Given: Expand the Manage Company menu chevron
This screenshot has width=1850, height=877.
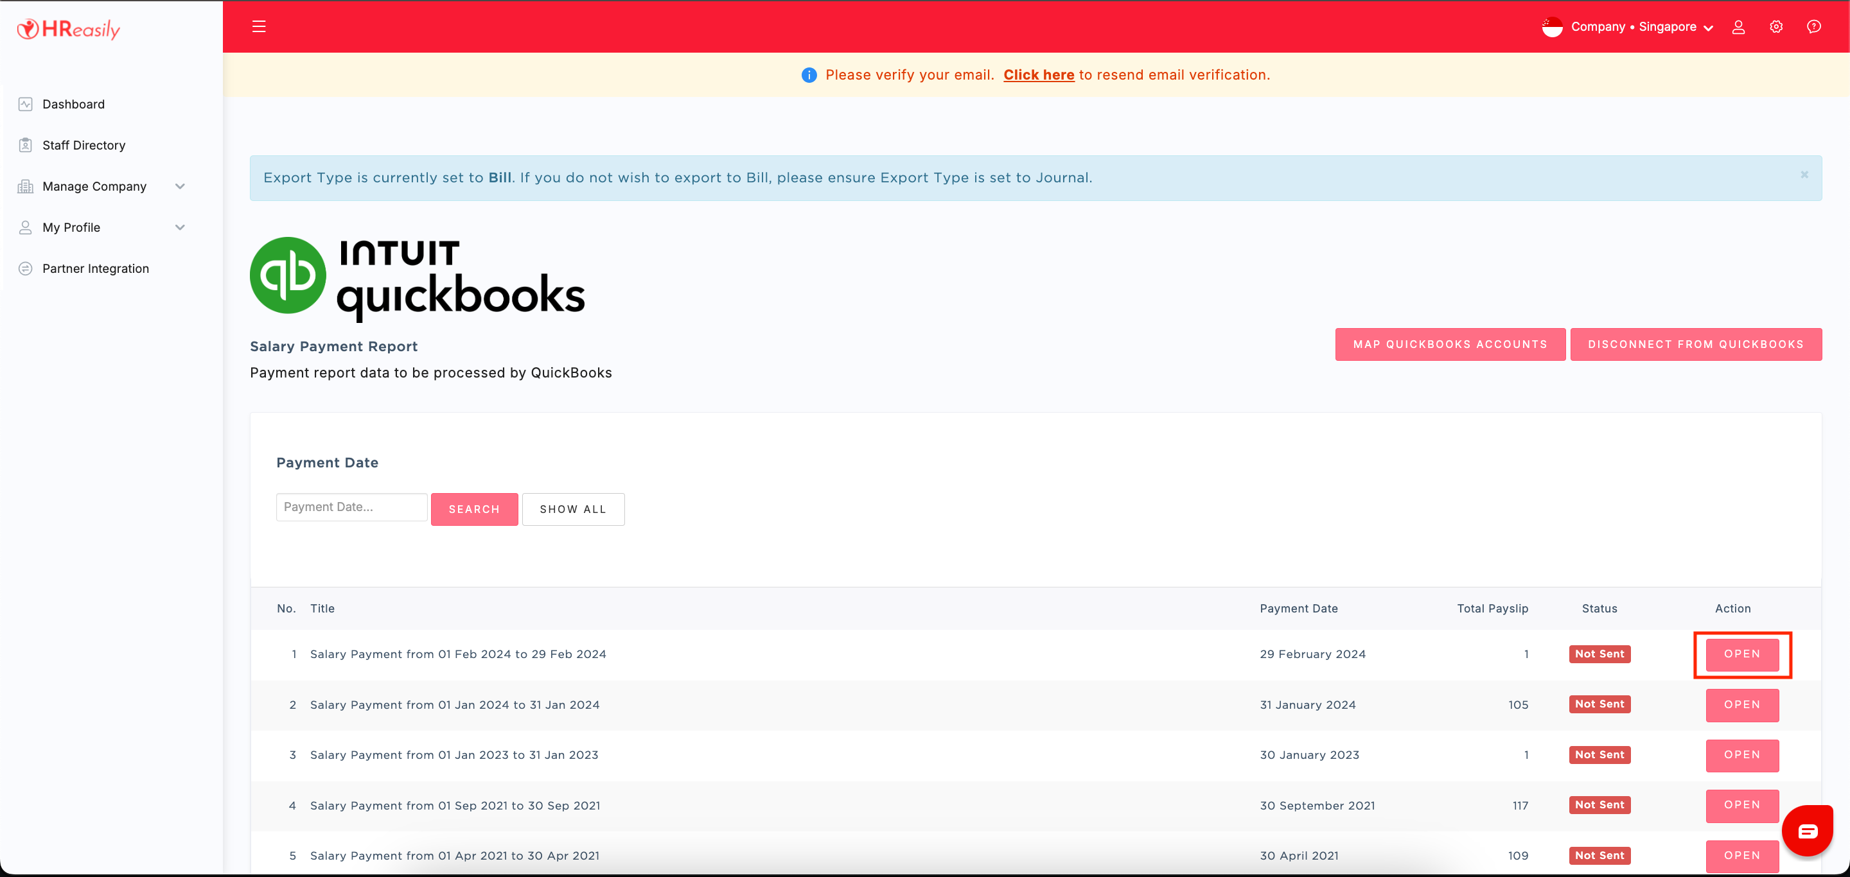Looking at the screenshot, I should click(x=181, y=187).
